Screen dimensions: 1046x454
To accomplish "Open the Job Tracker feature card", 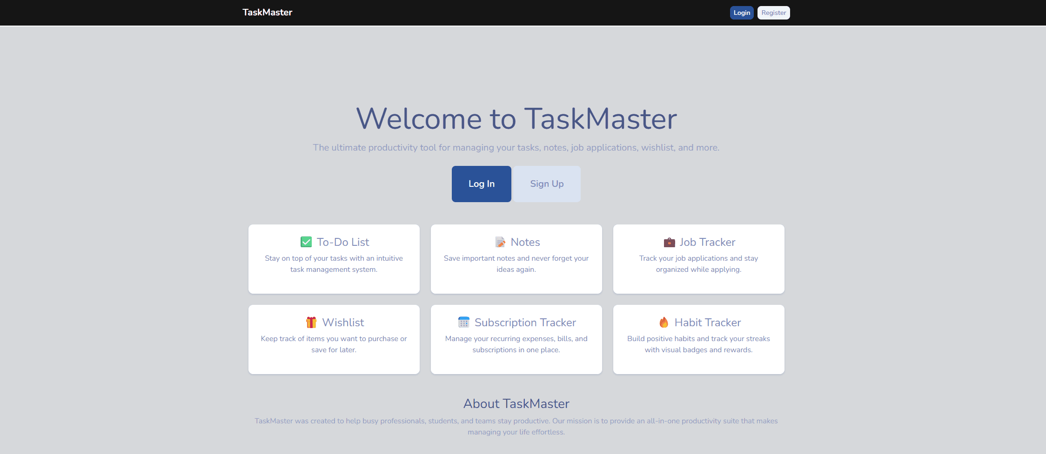I will 698,259.
